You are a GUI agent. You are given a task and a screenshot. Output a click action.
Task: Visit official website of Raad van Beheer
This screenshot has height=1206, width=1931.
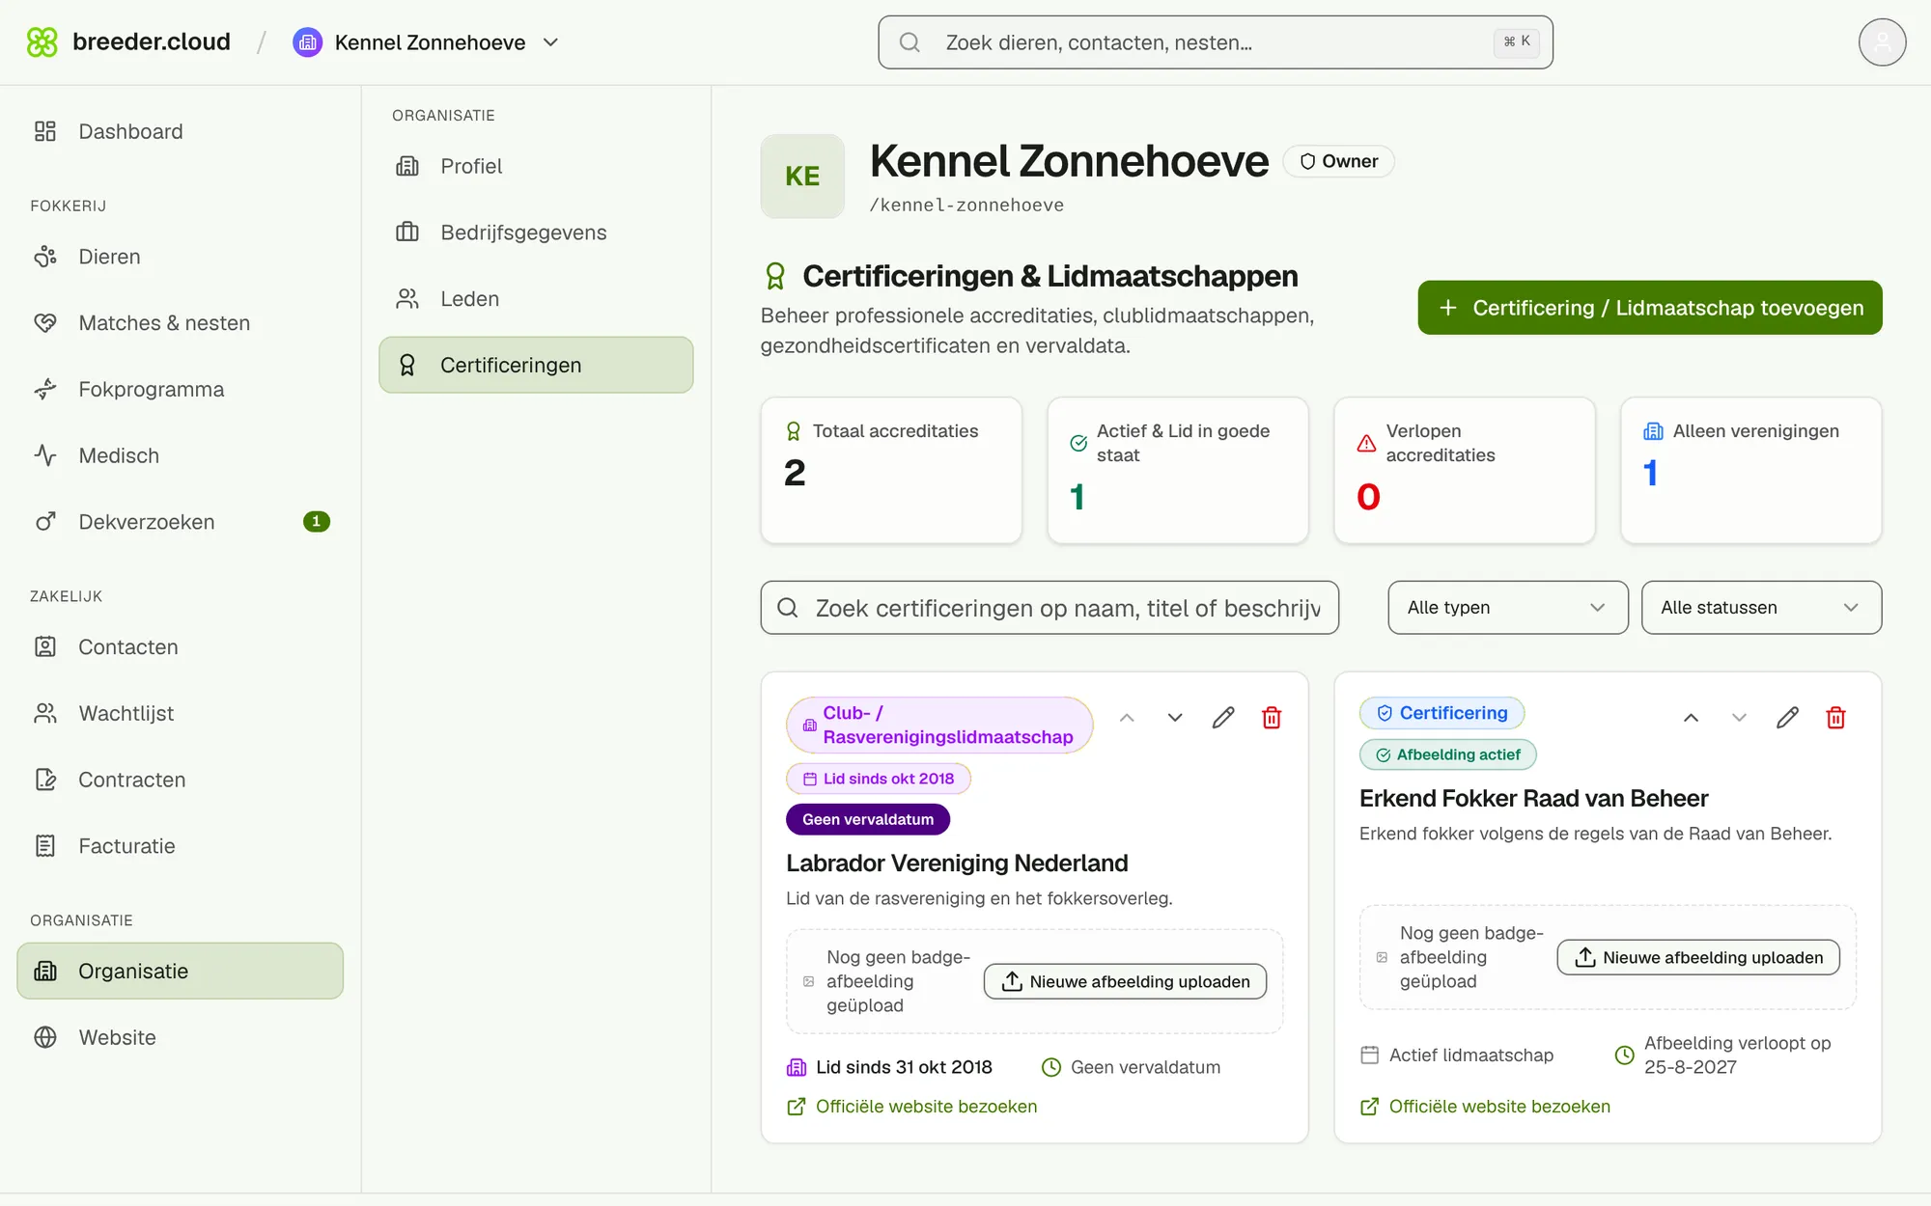1485,1107
